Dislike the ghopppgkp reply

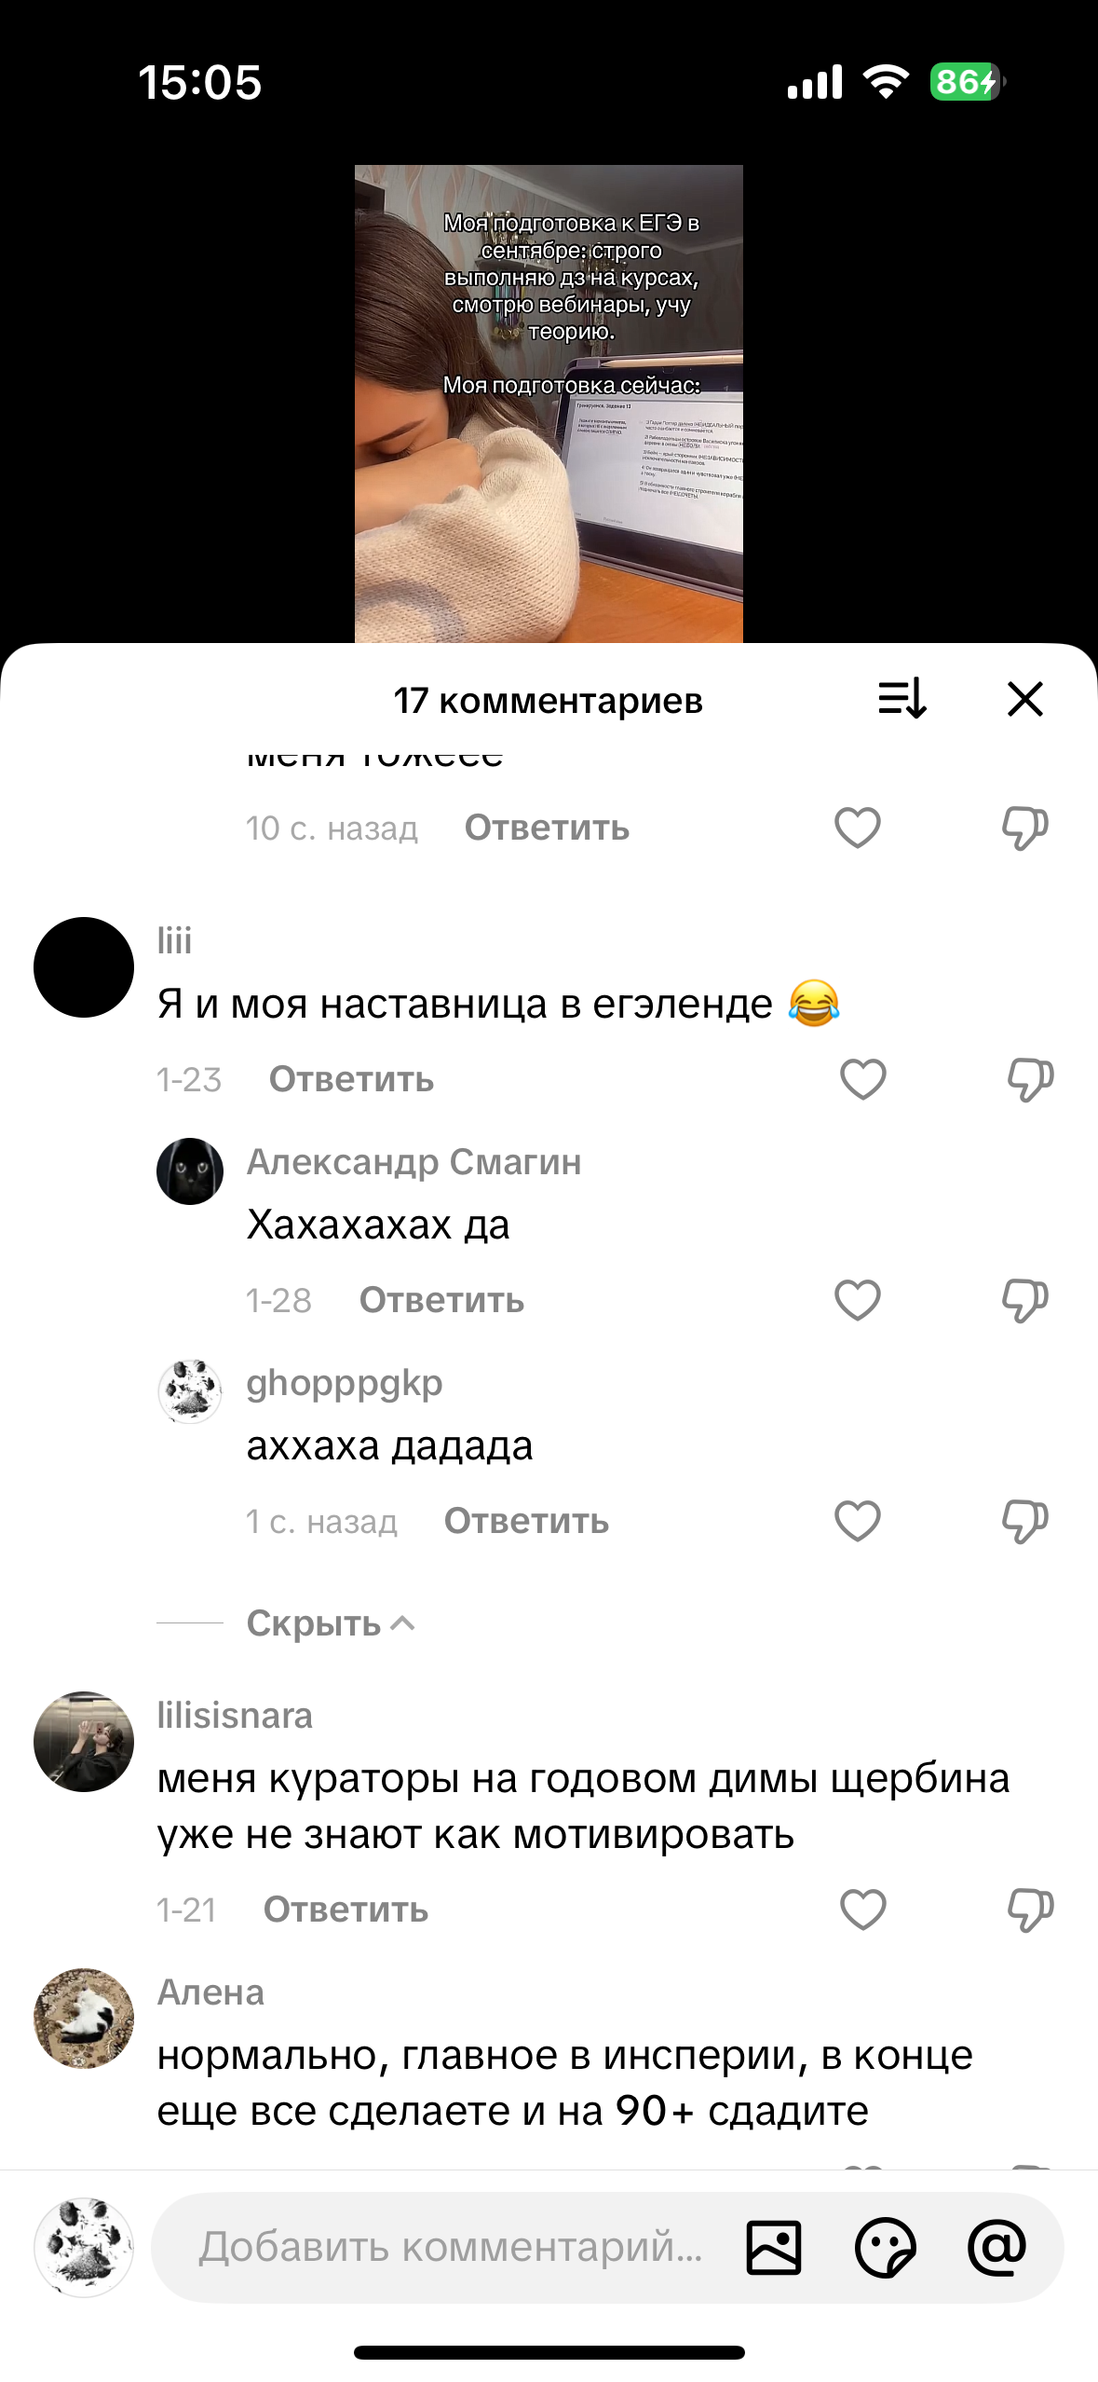coord(1025,1521)
